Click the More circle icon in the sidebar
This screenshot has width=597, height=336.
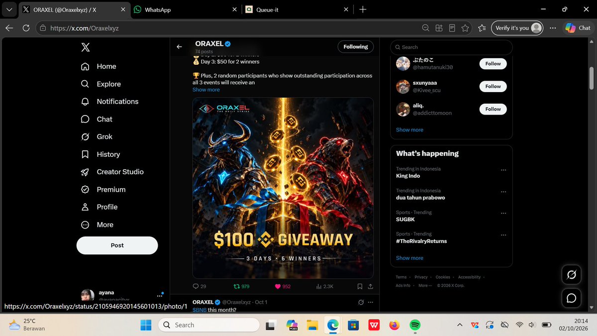pos(85,225)
